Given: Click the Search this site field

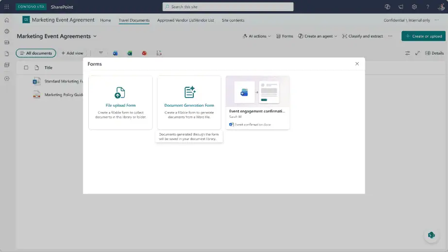Looking at the screenshot, I should 228,7.
